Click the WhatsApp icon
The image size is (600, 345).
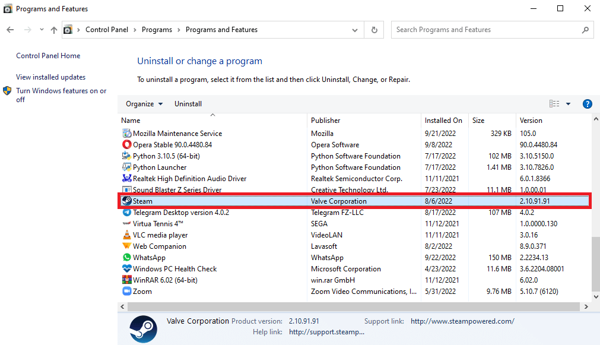click(x=126, y=257)
